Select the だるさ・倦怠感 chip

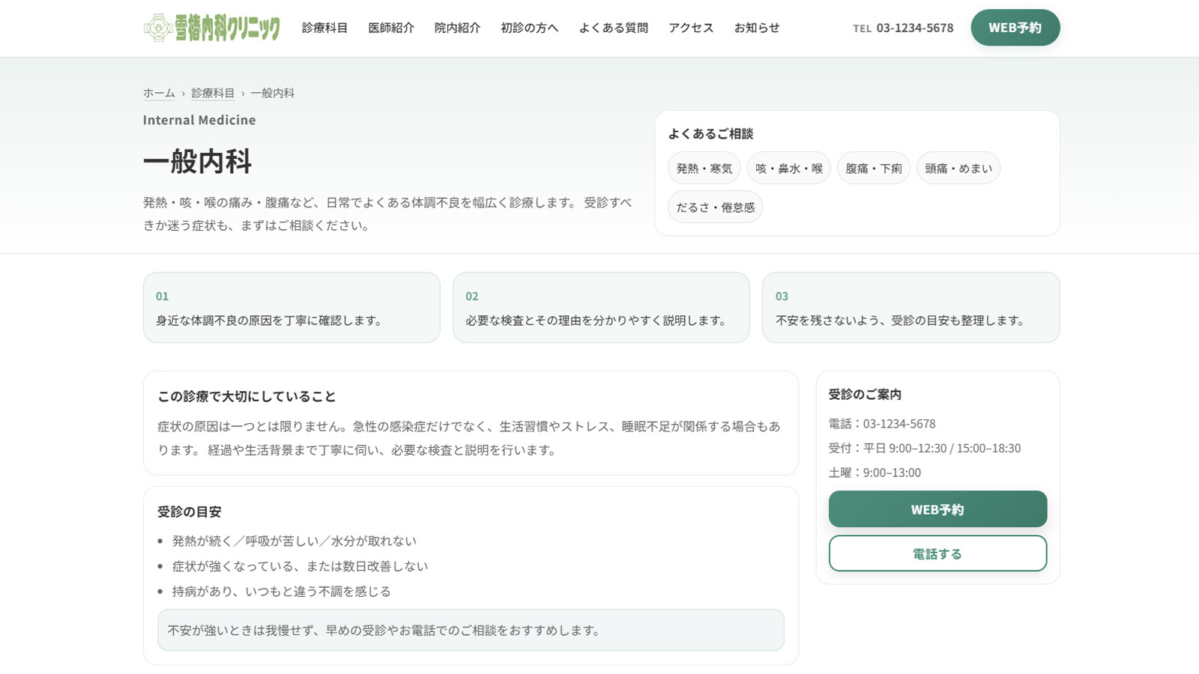[715, 207]
